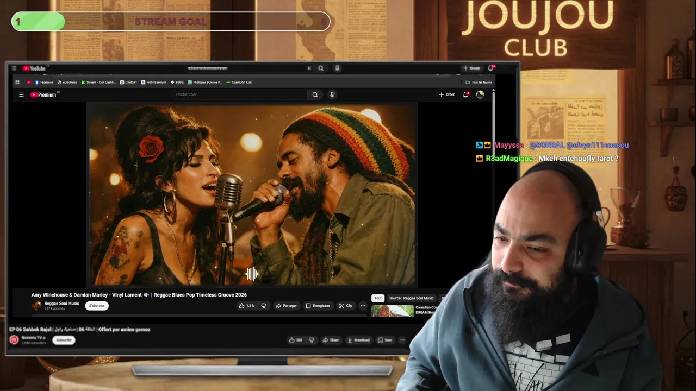Viewport: 696px width, 391px height.
Task: Click the Share button on lower row
Action: 331,340
